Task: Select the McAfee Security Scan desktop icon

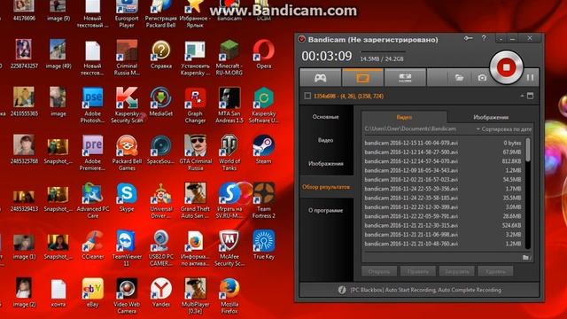Action: 229,248
